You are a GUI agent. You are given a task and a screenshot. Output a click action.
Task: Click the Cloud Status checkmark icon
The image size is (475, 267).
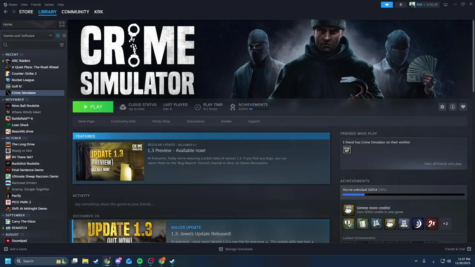point(123,107)
